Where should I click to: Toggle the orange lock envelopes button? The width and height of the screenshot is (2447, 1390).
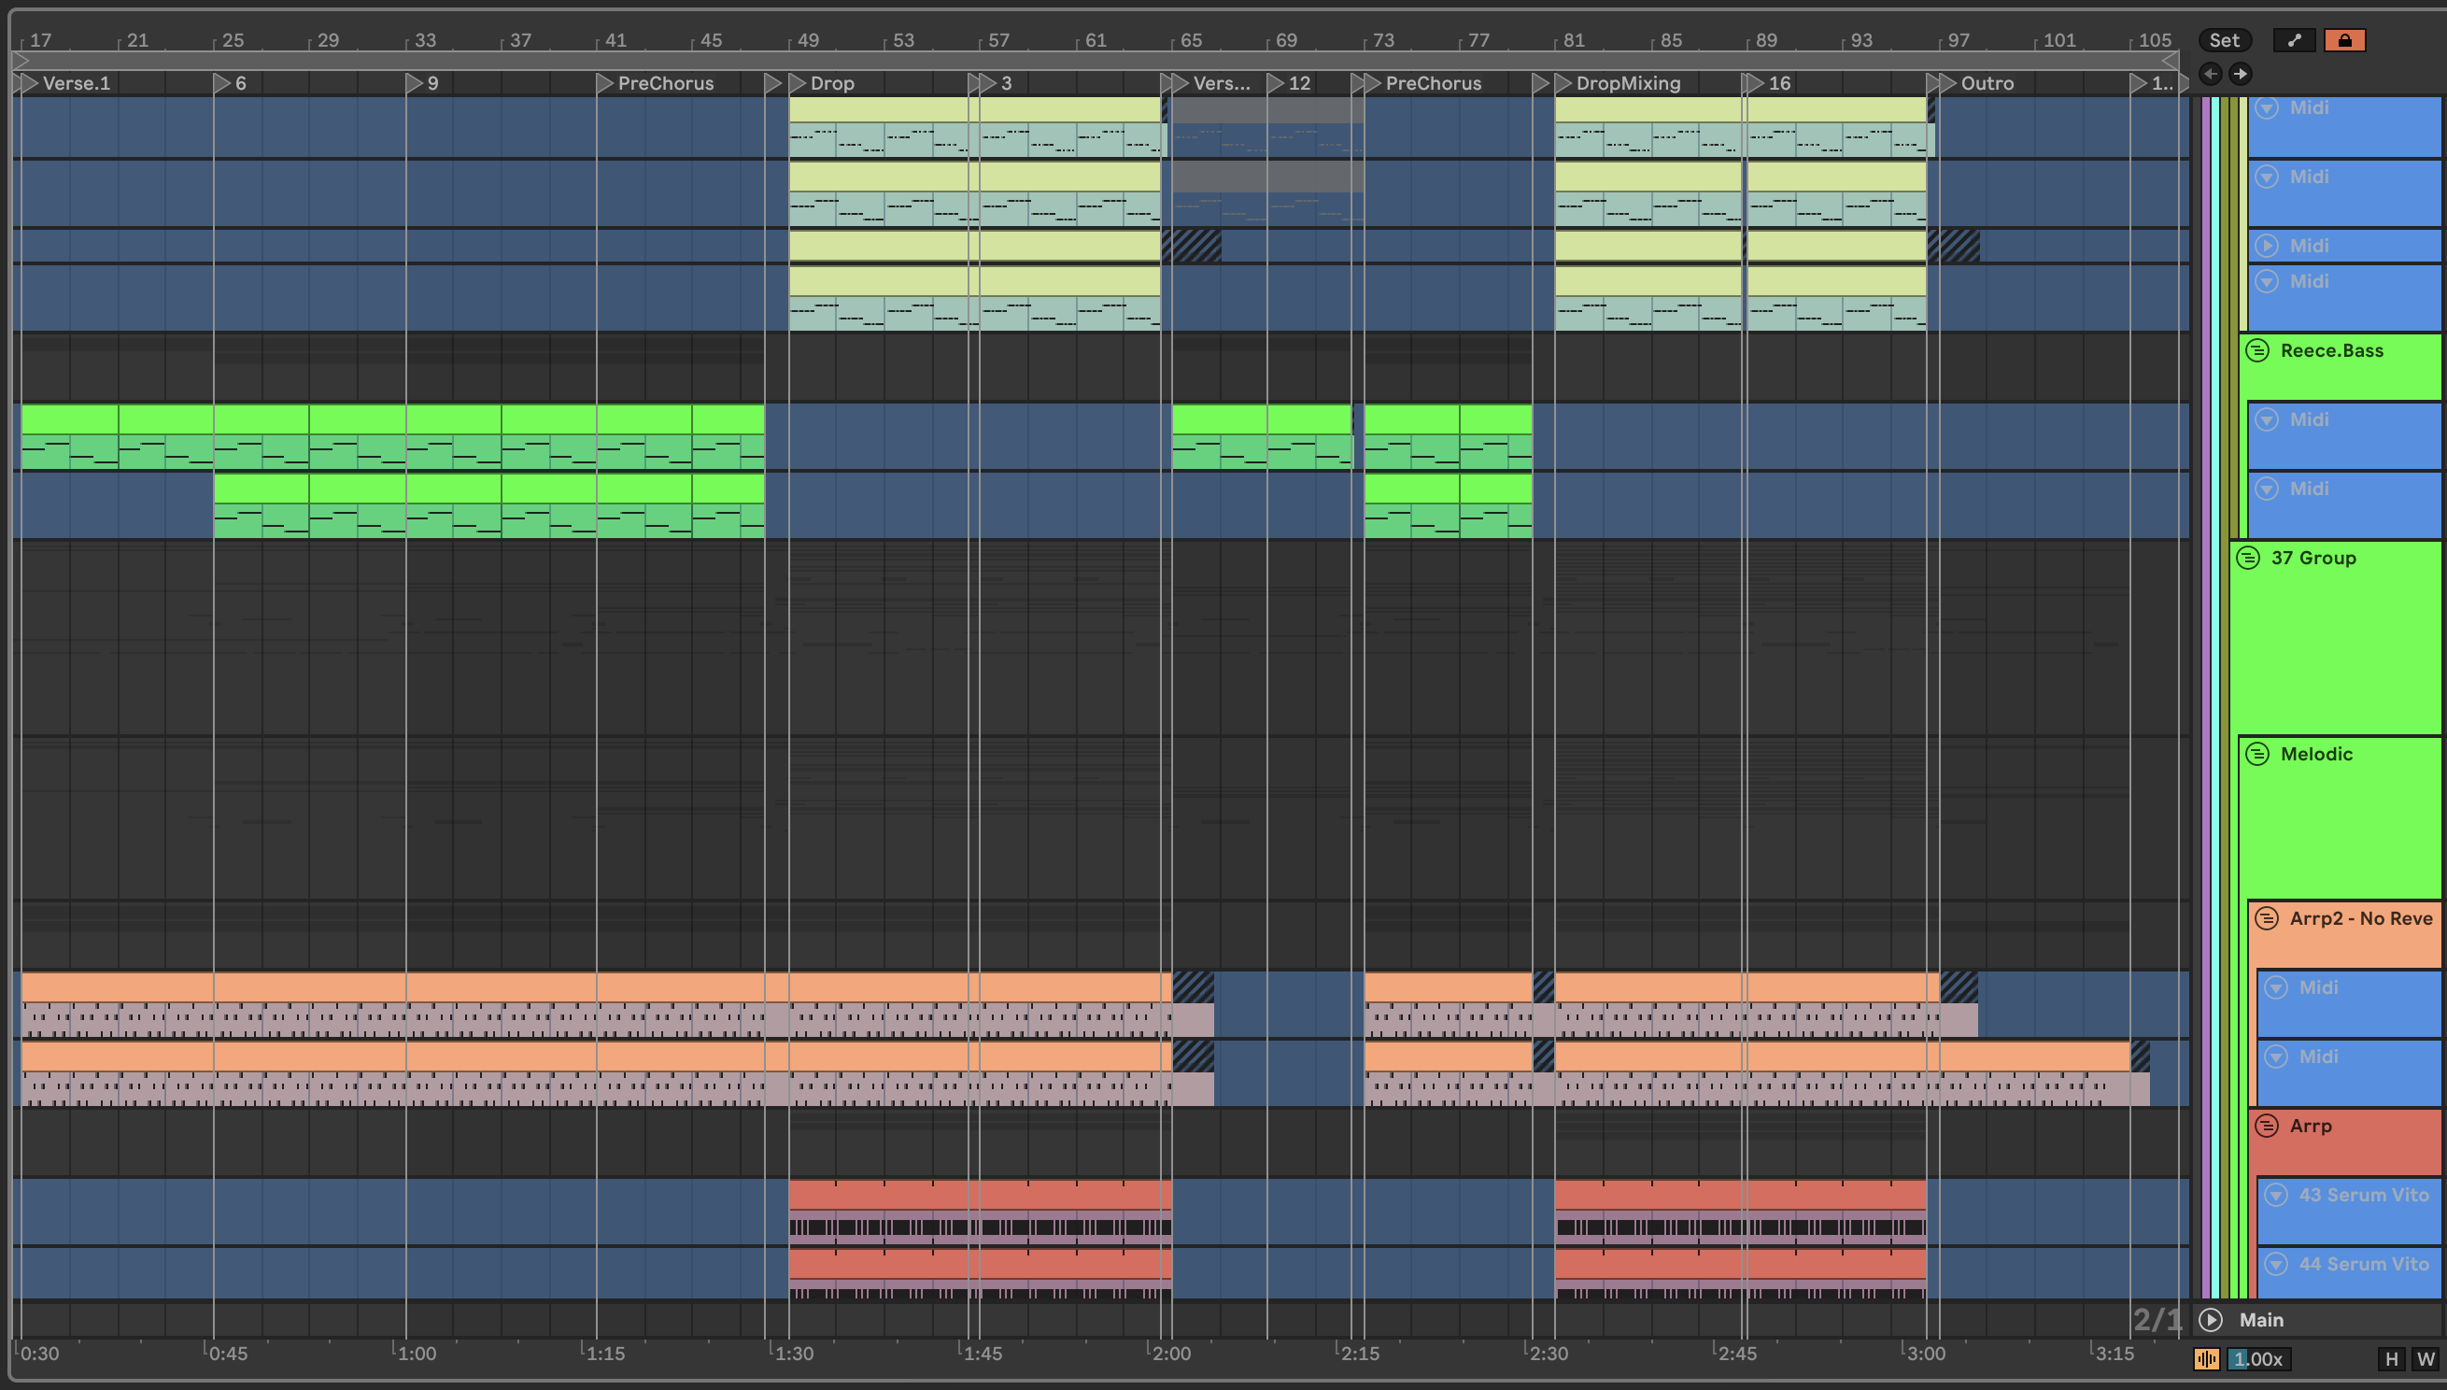2344,40
